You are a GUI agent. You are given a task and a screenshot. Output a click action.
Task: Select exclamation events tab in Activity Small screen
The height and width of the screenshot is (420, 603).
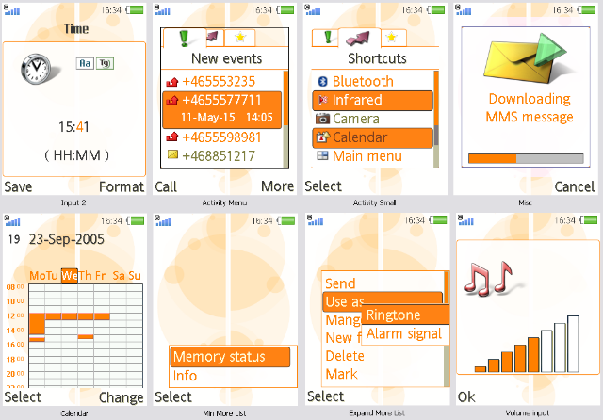326,38
